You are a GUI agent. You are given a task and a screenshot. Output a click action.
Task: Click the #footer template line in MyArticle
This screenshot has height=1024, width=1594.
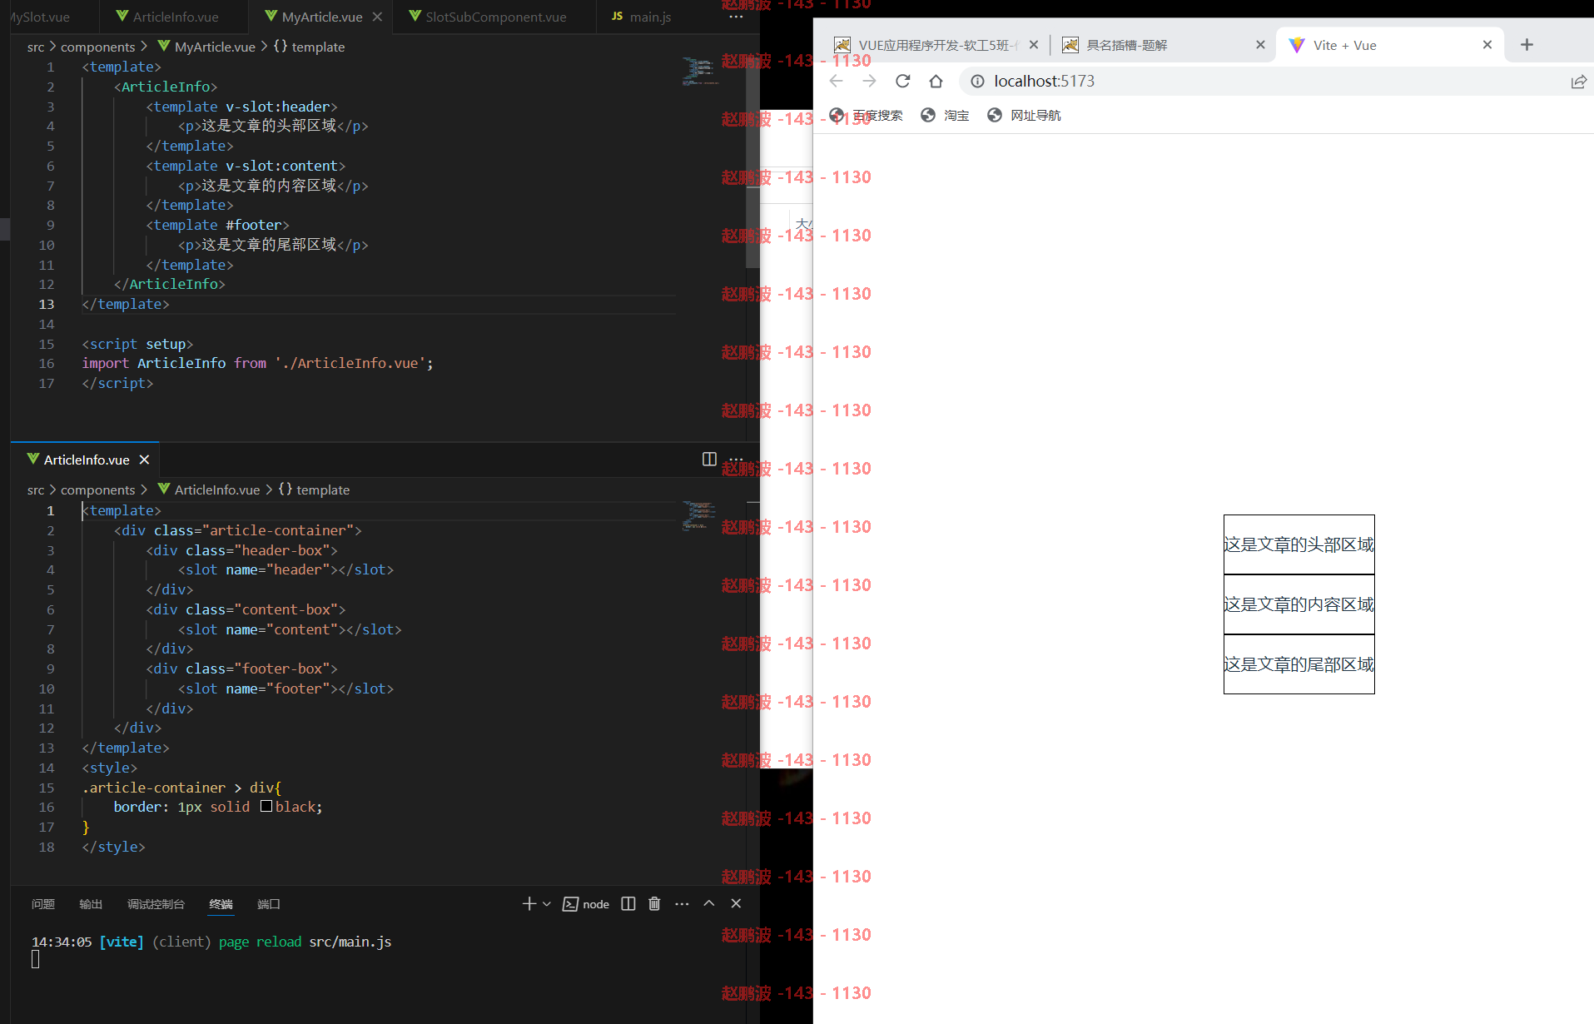(217, 225)
